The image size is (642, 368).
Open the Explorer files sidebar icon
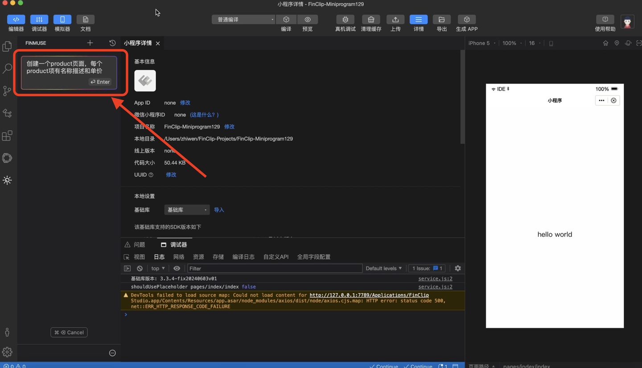(x=7, y=46)
